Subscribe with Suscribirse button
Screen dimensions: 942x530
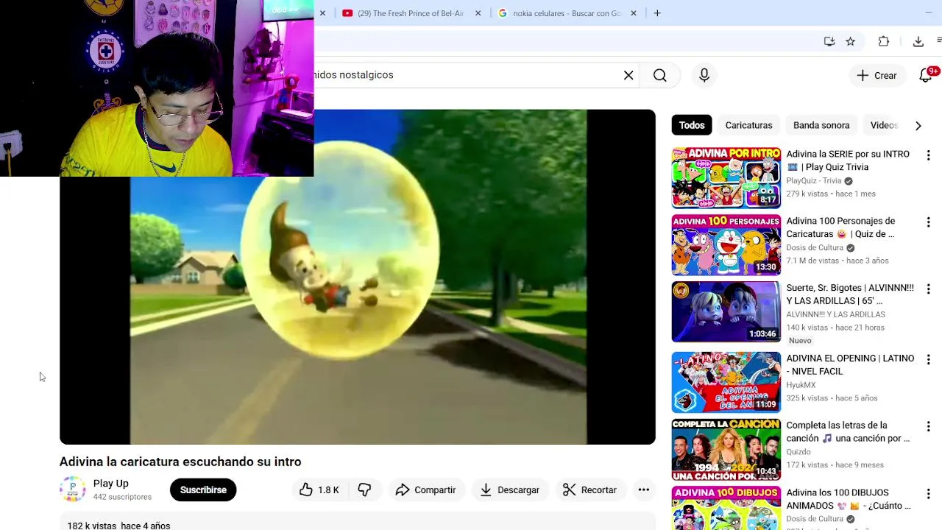click(x=203, y=490)
